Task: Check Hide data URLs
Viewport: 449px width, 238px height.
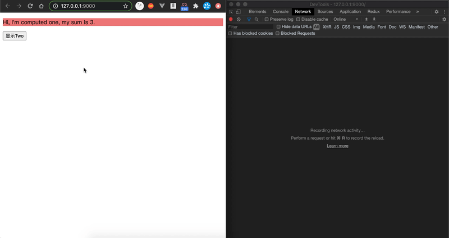Action: coord(278,26)
